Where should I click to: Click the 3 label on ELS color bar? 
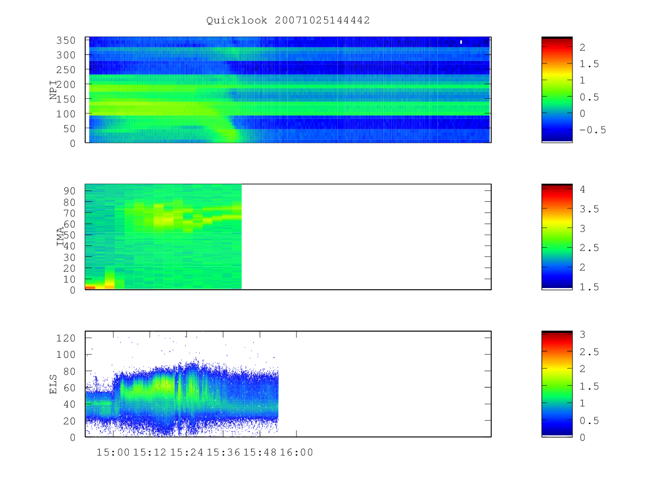point(582,334)
